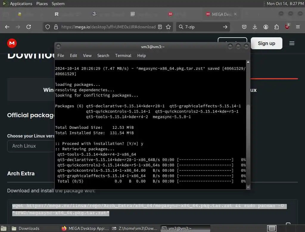This screenshot has width=305, height=232.
Task: Switch to MEGA Desktop App tab
Action: tap(221, 14)
